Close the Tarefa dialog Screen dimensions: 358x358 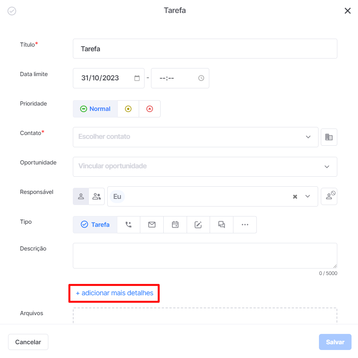(x=348, y=11)
